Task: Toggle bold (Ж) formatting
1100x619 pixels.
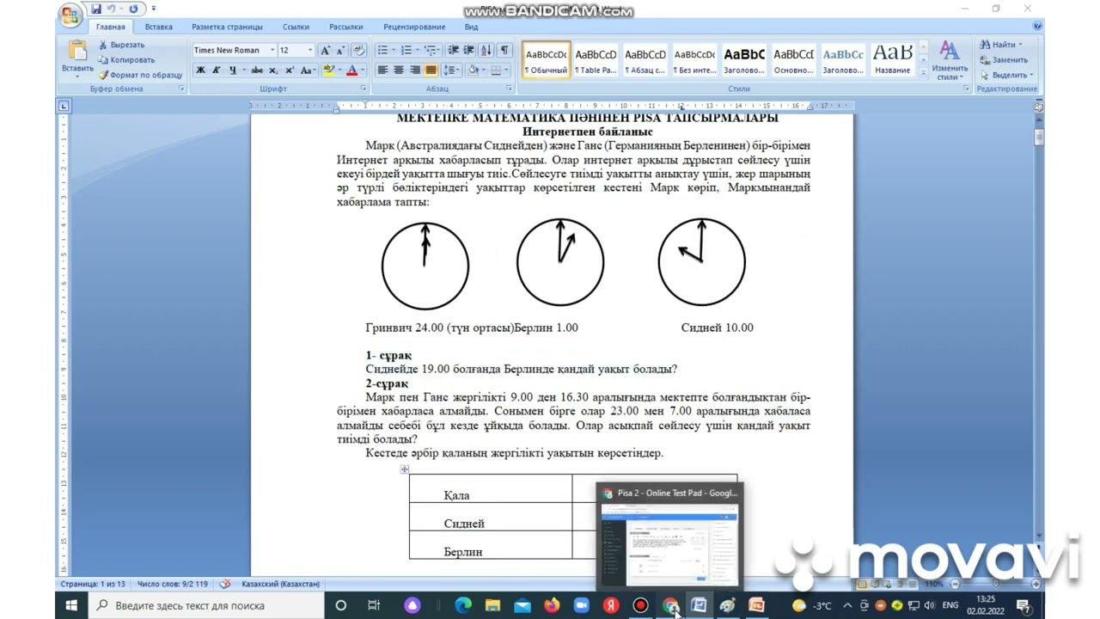Action: pyautogui.click(x=200, y=70)
